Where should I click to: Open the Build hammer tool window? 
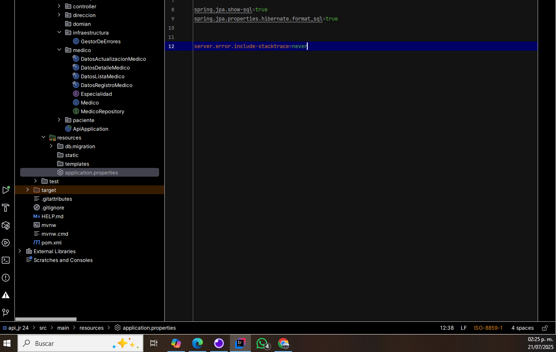[6, 208]
